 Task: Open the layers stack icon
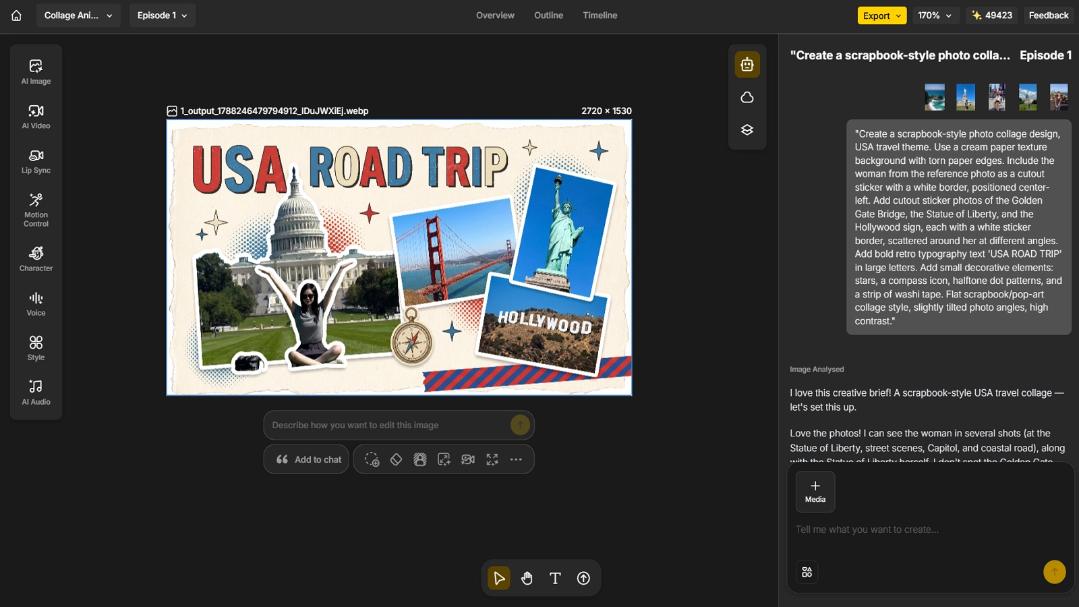pos(747,129)
